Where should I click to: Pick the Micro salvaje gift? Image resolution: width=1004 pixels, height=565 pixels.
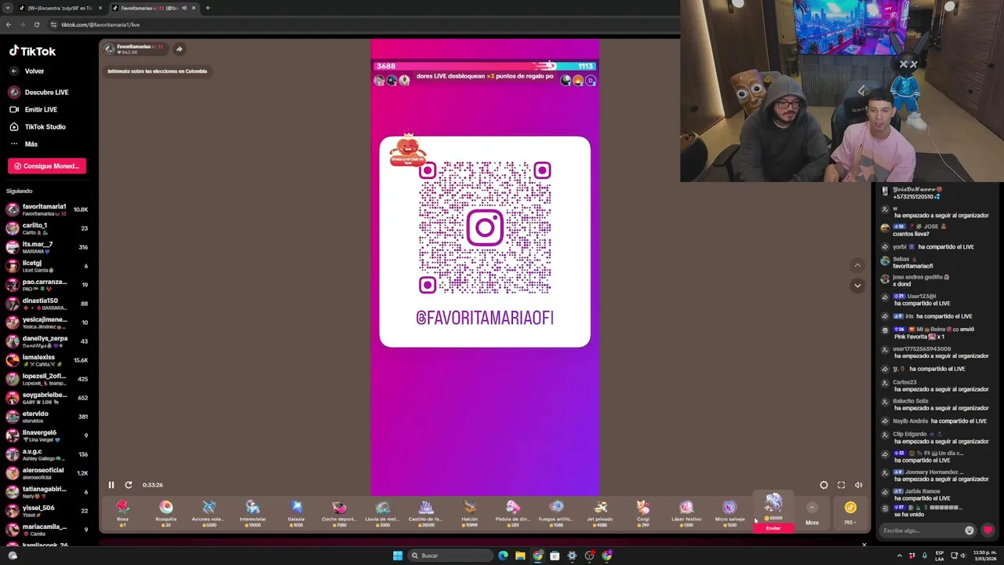click(x=730, y=512)
